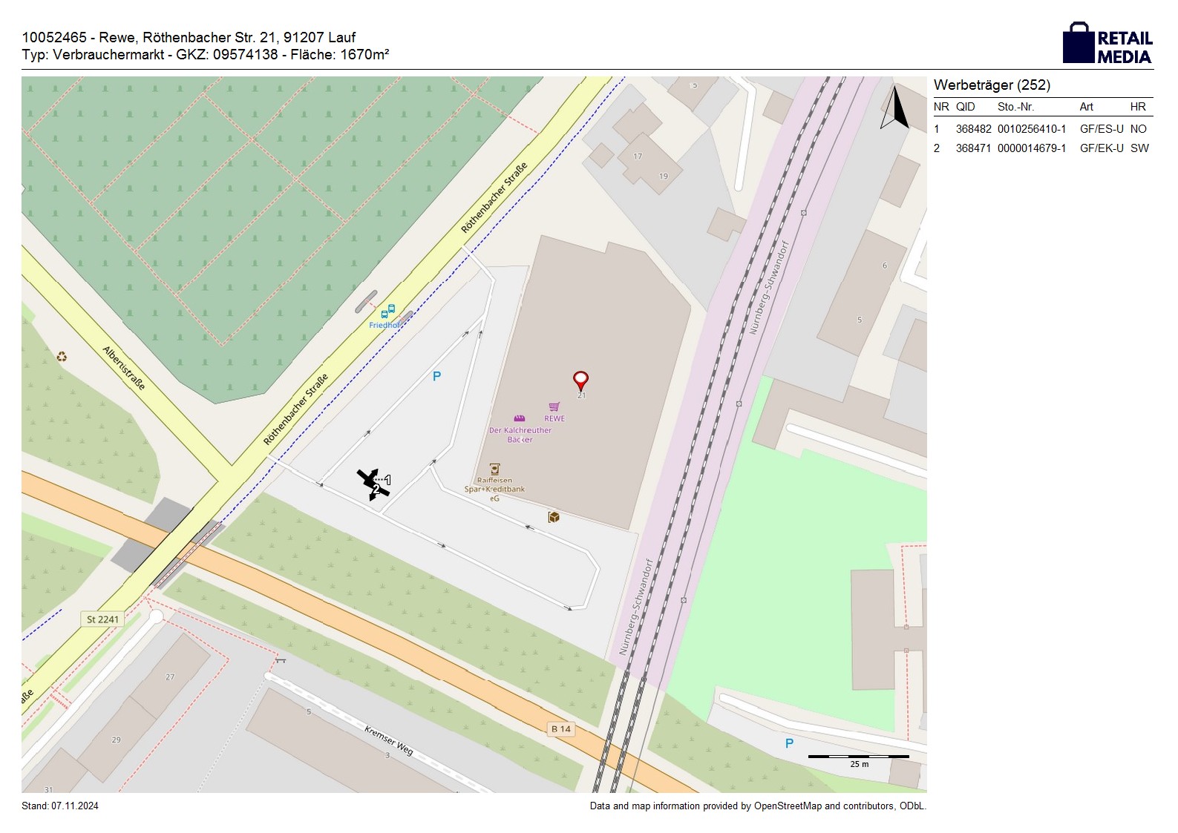Click the Werbeträger (252) heading

click(992, 85)
